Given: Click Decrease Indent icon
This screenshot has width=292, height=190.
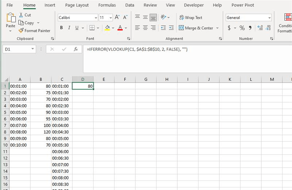Looking at the screenshot, I should coord(163,28).
